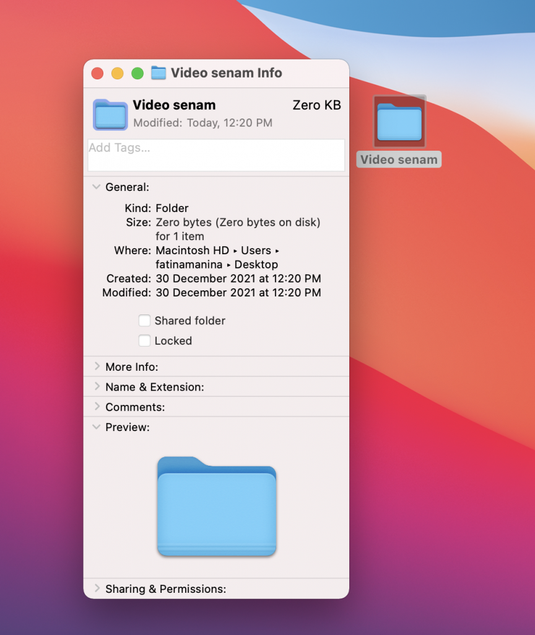535x635 pixels.
Task: Click the Kind value Folder
Action: [x=172, y=208]
